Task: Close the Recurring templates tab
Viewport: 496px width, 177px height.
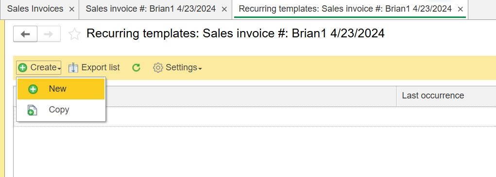Action: click(x=461, y=10)
